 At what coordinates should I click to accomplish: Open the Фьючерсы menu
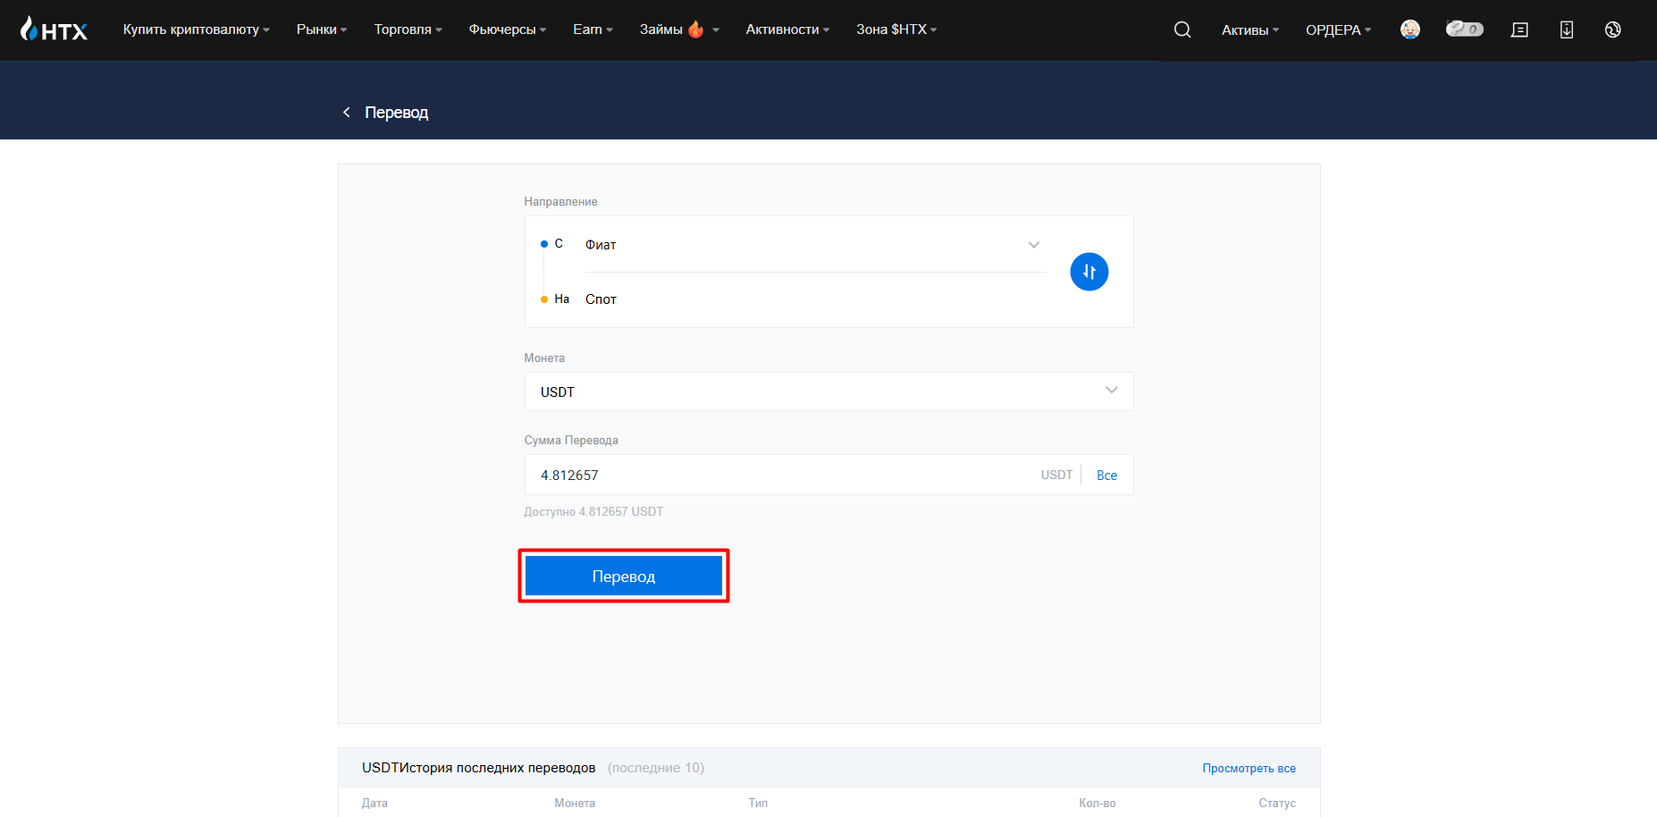508,29
